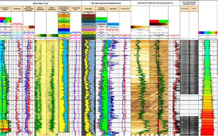Viewport: 218px width, 136px height.
Task: Select the WD VON GONTEN PETROPHYSICS header
Action: pos(106,3)
